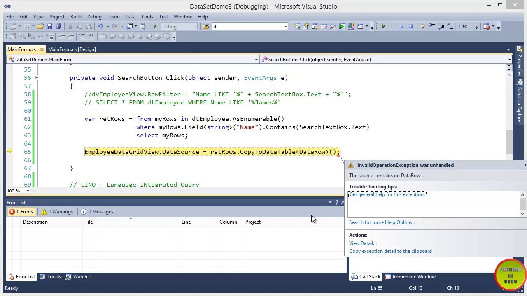Switch to the MainForm.cs [Design] tab
Viewport: 527px width, 296px height.
[72, 49]
